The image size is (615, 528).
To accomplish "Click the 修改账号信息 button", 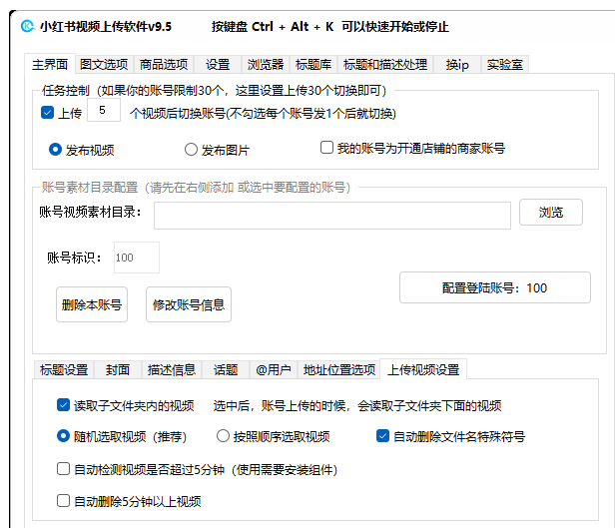I will pos(189,304).
